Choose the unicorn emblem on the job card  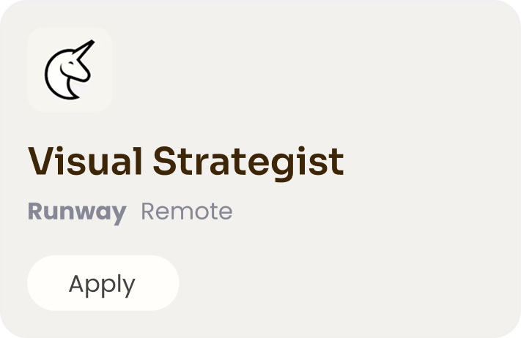click(70, 70)
